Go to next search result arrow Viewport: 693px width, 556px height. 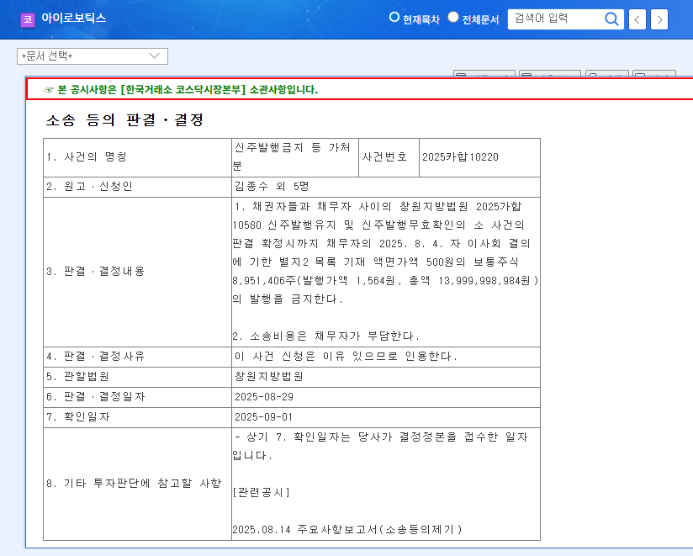click(x=659, y=19)
